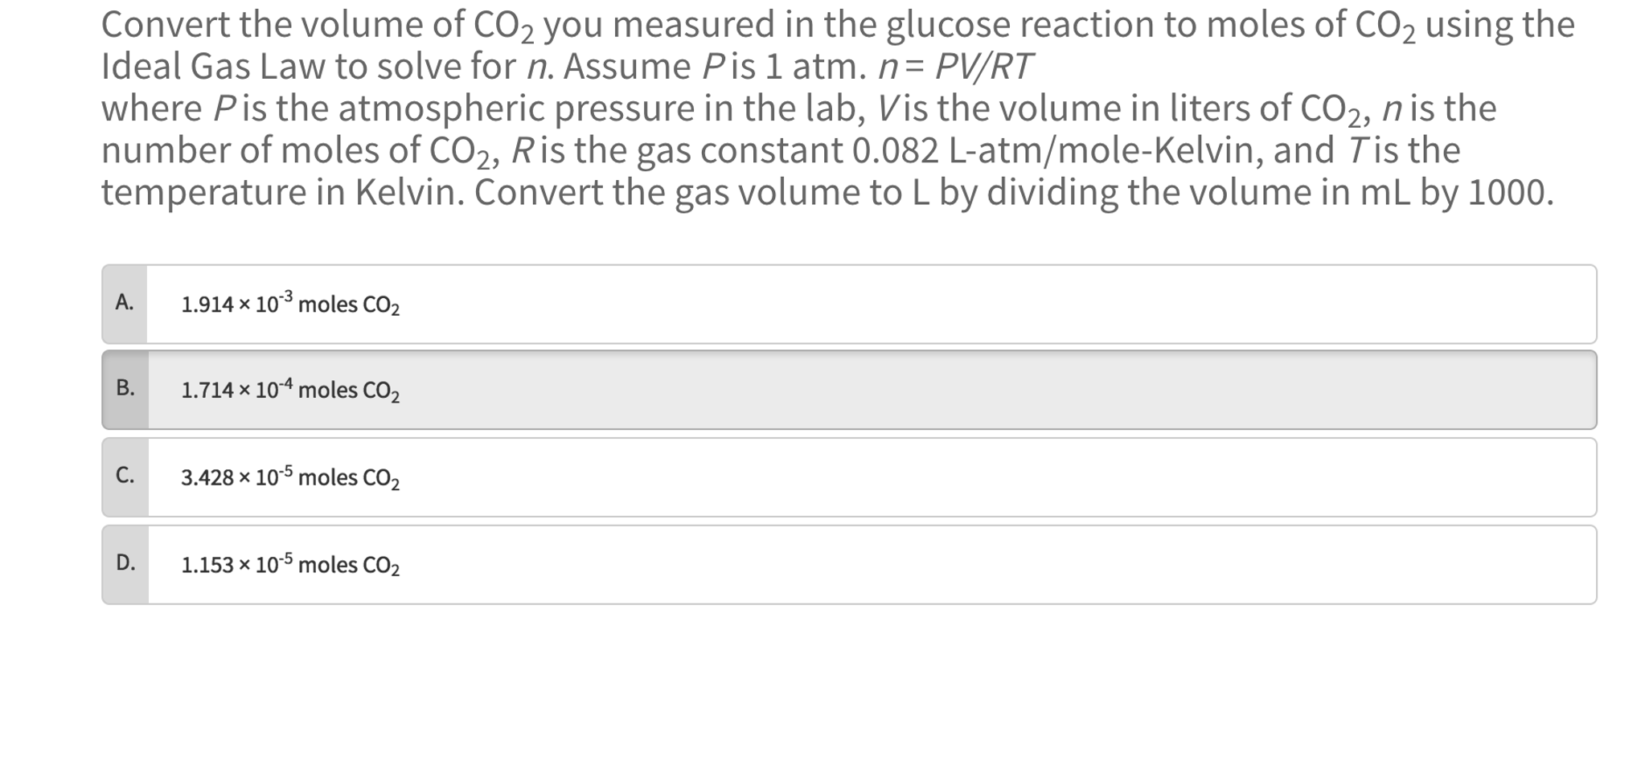Viewport: 1645px width, 757px height.
Task: Choose 3.428 × 10⁻⁵ moles CO₂
Action: coord(289,479)
